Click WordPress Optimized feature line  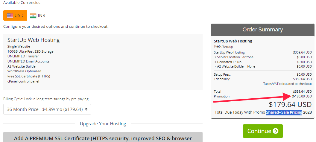pyautogui.click(x=24, y=71)
